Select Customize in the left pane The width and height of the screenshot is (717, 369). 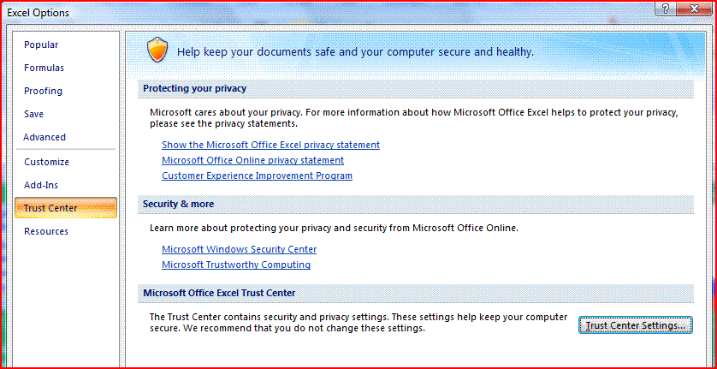[47, 162]
